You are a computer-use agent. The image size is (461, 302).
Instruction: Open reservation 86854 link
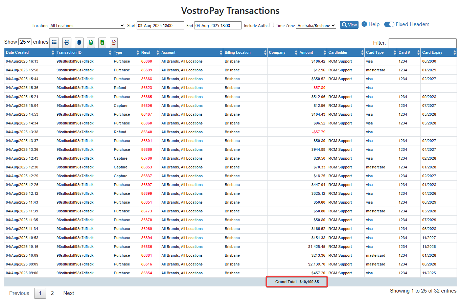point(146,273)
